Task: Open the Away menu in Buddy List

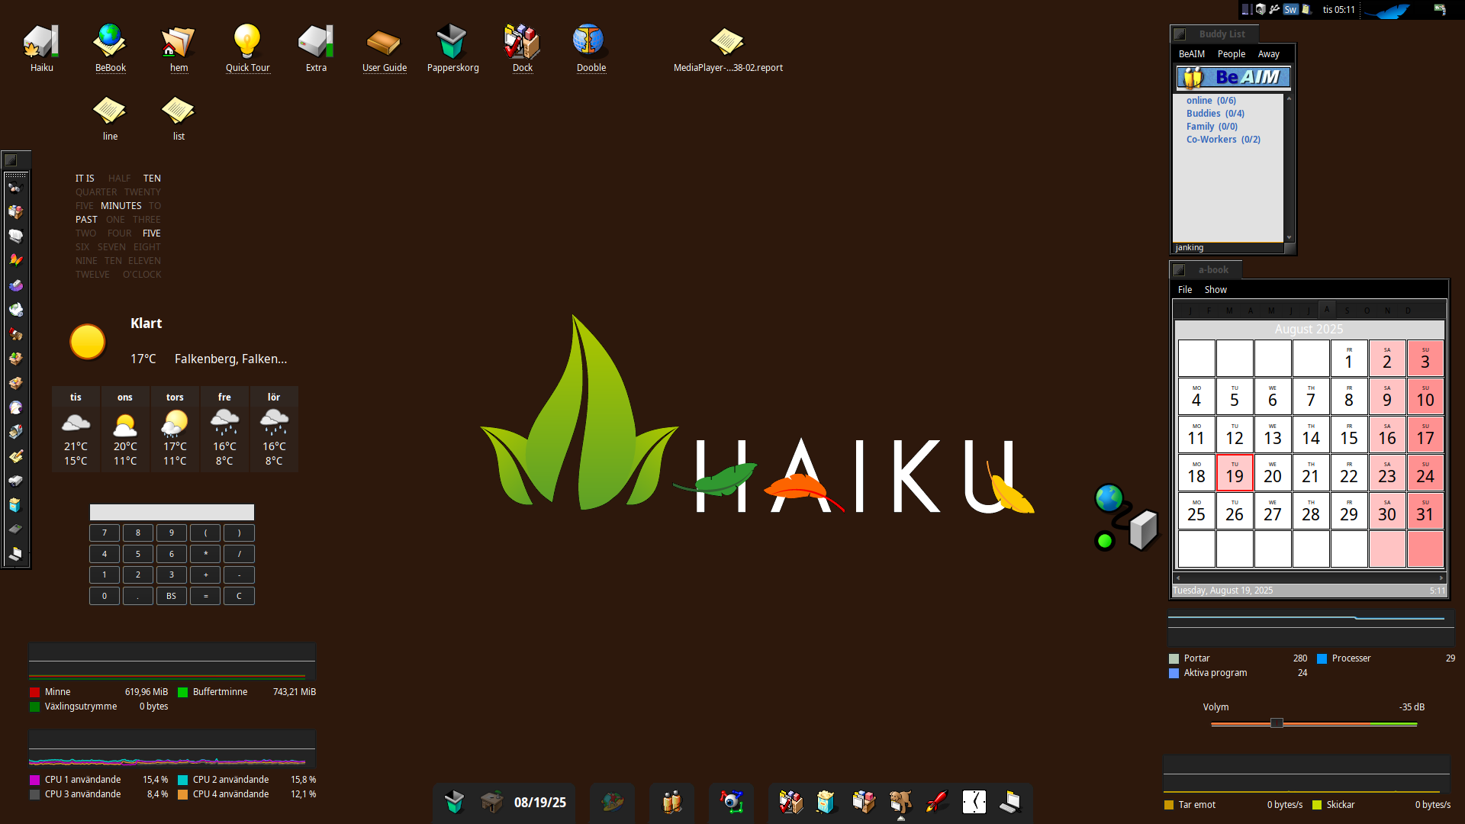Action: coord(1268,54)
